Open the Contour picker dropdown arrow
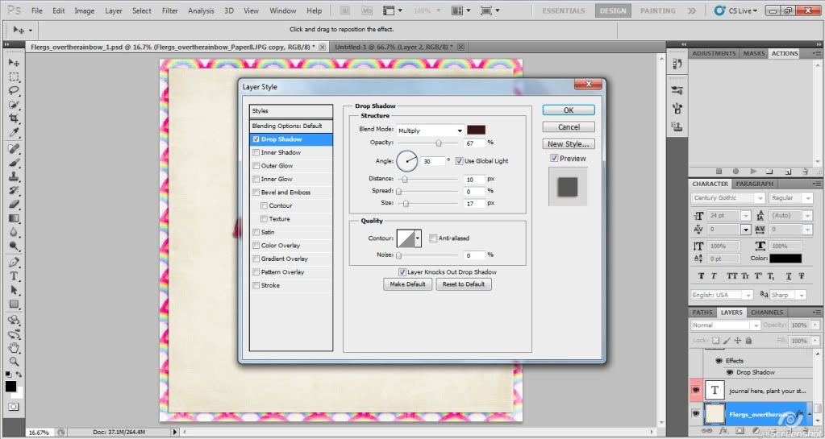 (x=418, y=238)
